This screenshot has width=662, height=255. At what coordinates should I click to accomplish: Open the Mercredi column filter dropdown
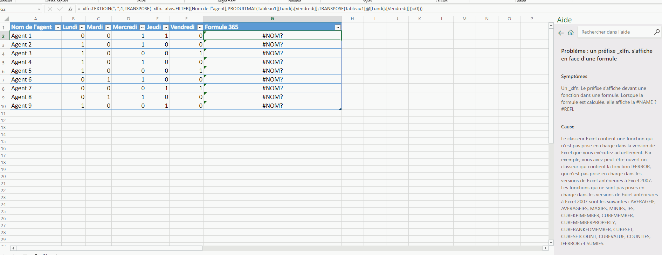click(142, 27)
